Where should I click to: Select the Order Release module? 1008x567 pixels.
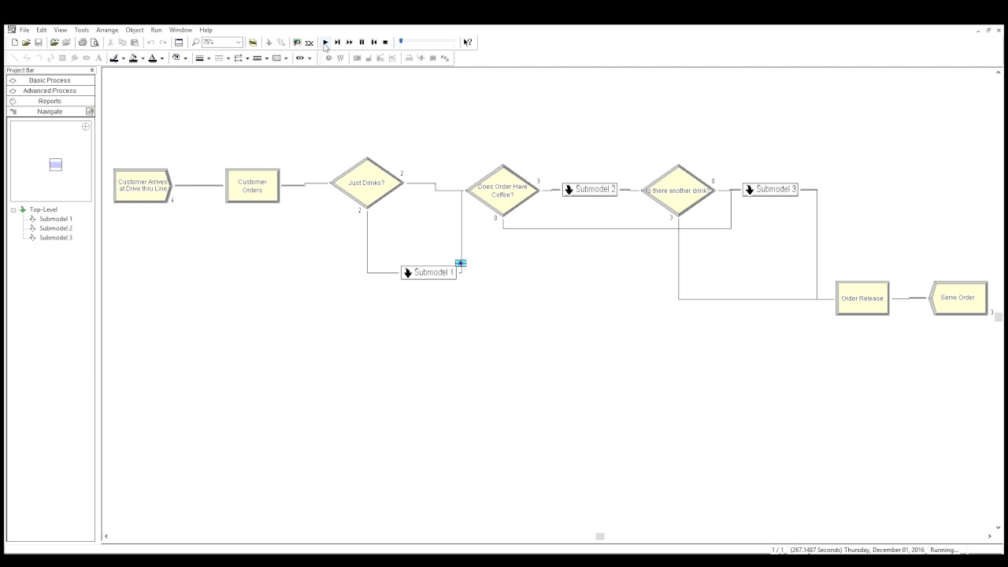point(862,298)
